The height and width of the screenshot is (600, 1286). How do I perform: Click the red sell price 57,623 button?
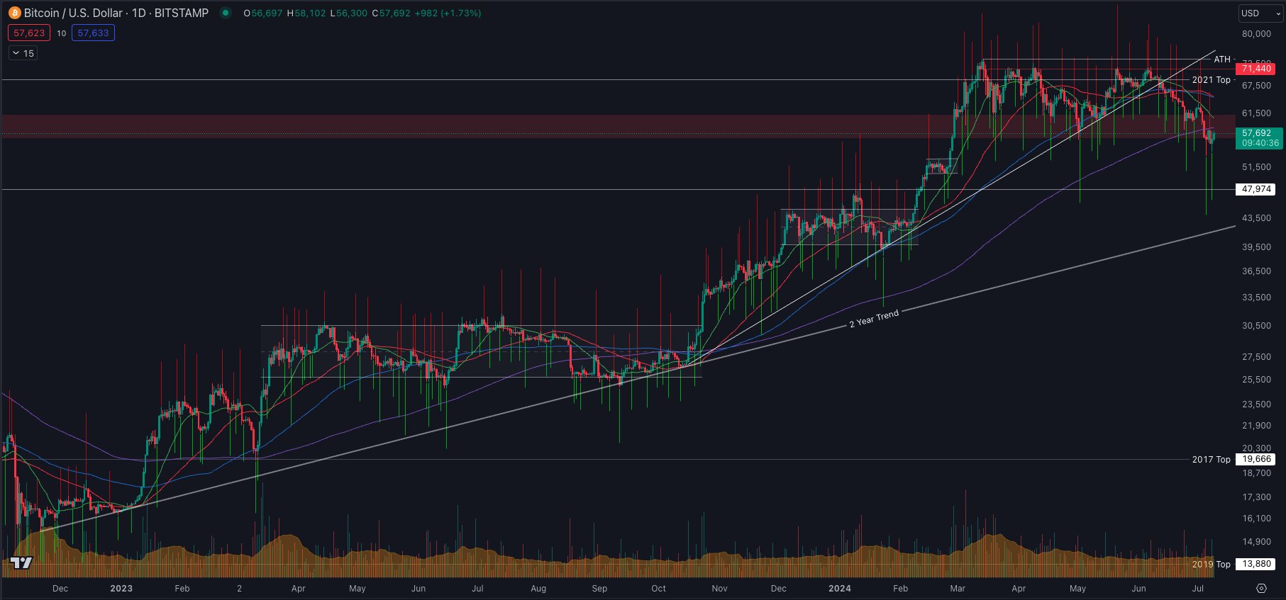click(x=29, y=33)
